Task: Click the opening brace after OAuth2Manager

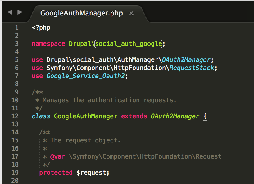Action: coord(205,116)
